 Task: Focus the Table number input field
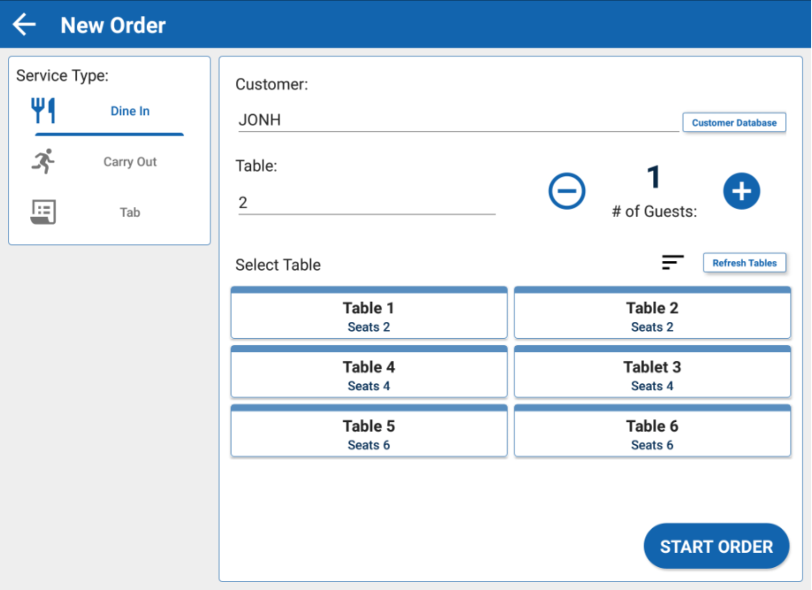366,203
